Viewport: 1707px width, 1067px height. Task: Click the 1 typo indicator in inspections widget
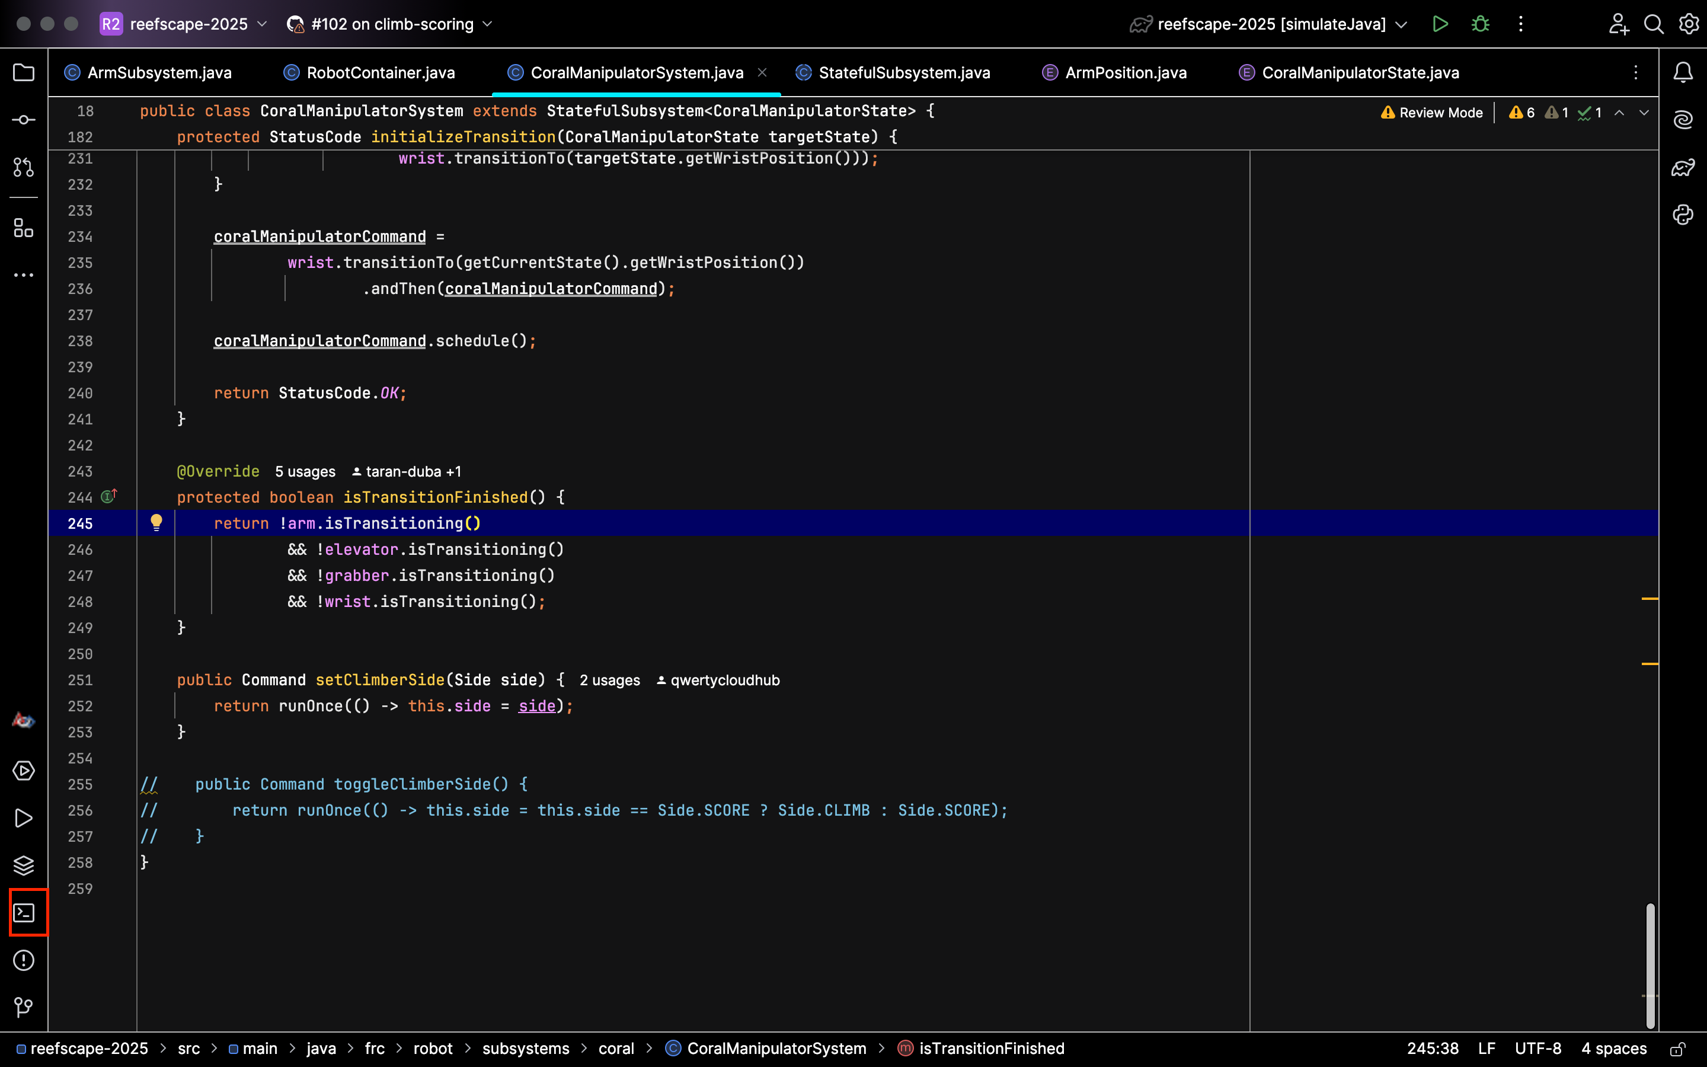pos(1589,113)
